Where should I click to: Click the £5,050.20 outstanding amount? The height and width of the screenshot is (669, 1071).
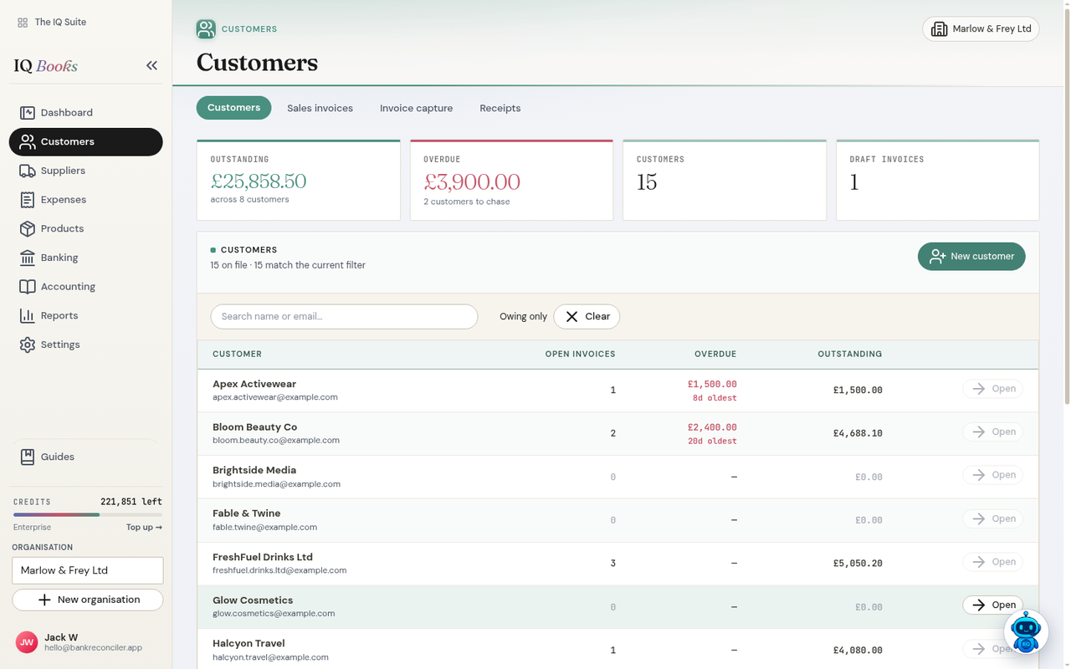coord(858,564)
